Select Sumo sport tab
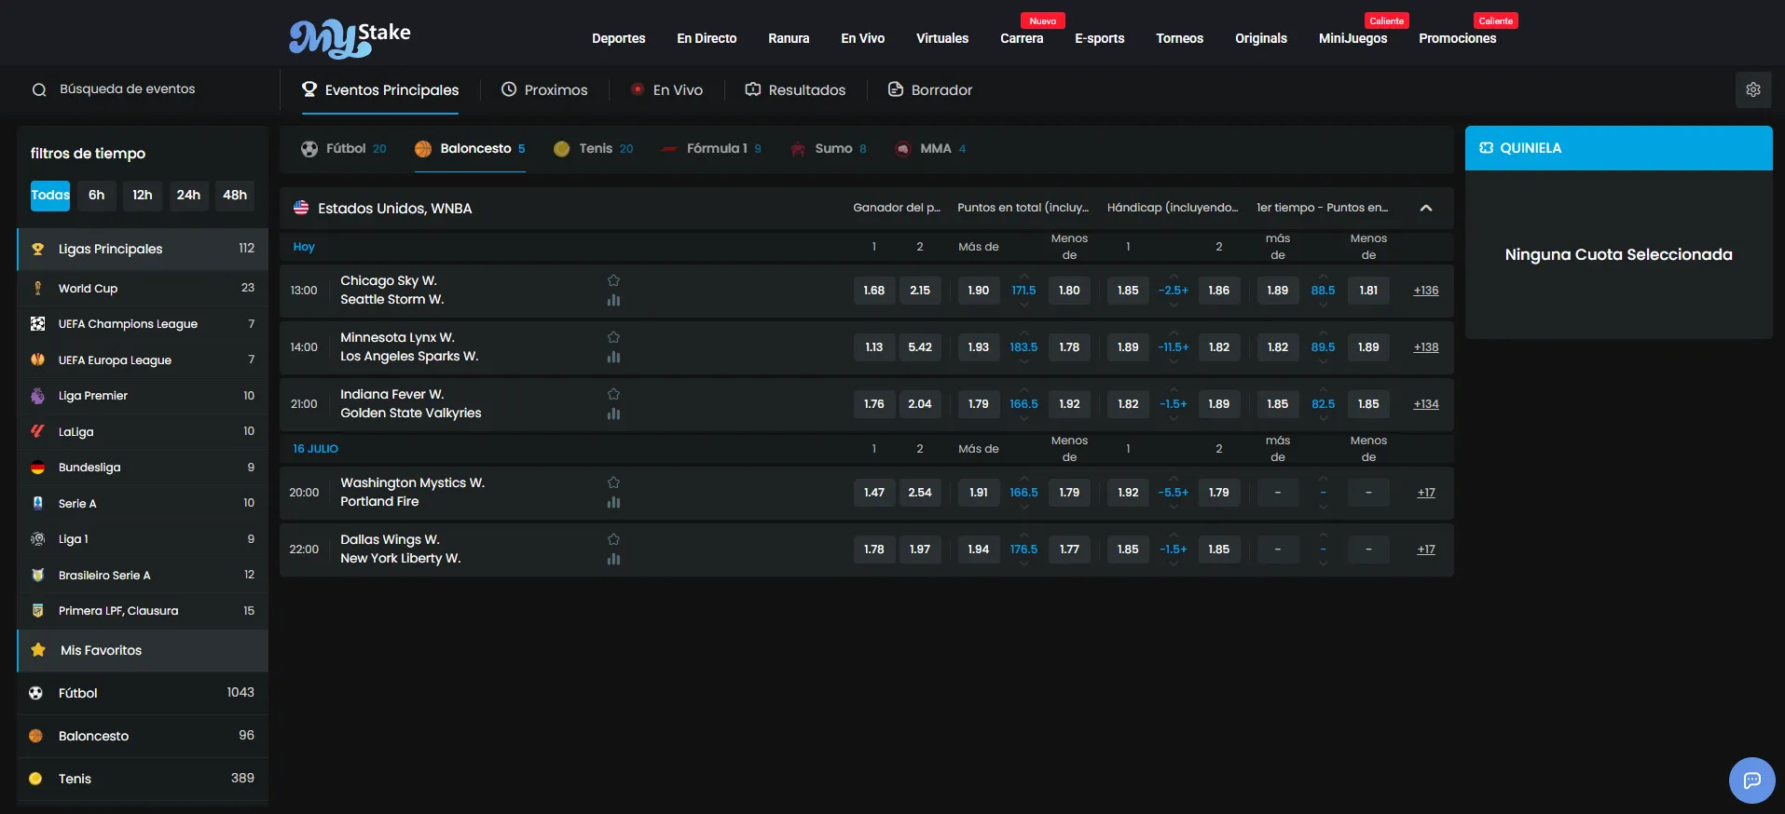This screenshot has width=1785, height=814. point(829,148)
